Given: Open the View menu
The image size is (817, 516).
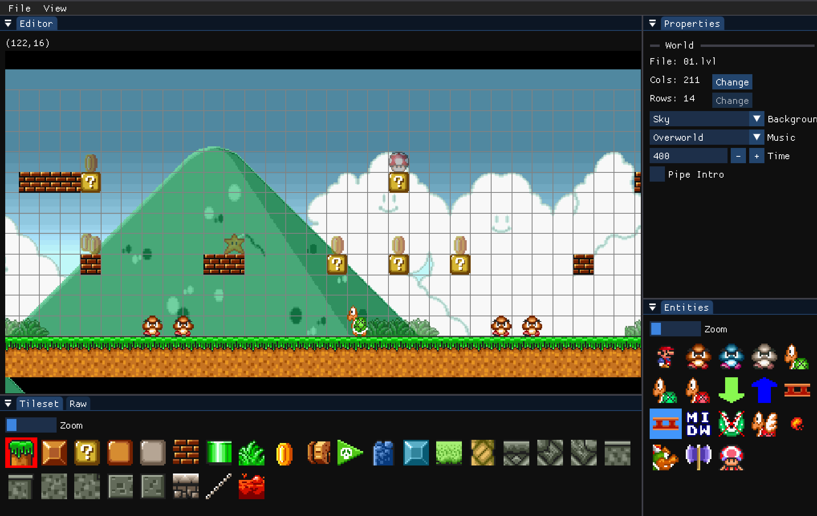Looking at the screenshot, I should (55, 8).
